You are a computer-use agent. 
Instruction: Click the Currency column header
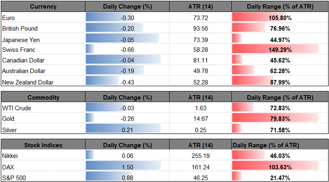tap(43, 6)
